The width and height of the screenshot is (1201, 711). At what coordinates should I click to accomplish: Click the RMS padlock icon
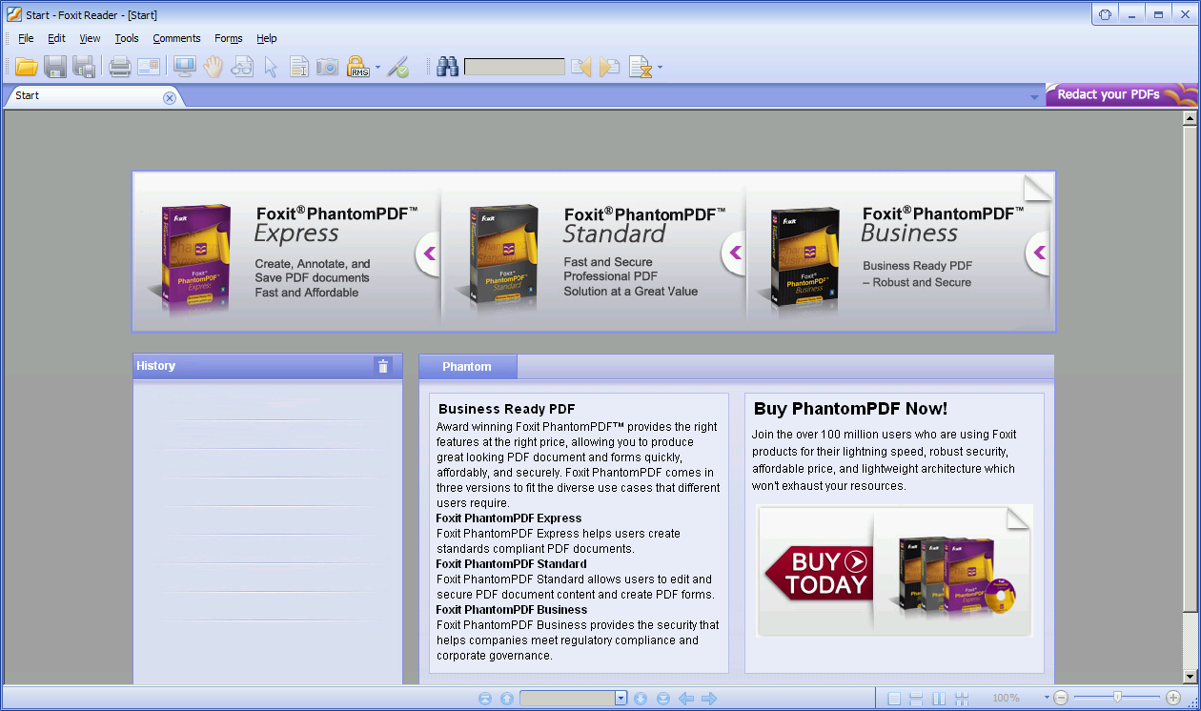point(357,67)
